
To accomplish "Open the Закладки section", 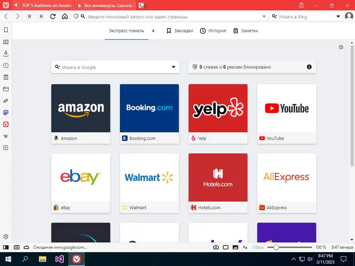I will [x=180, y=31].
